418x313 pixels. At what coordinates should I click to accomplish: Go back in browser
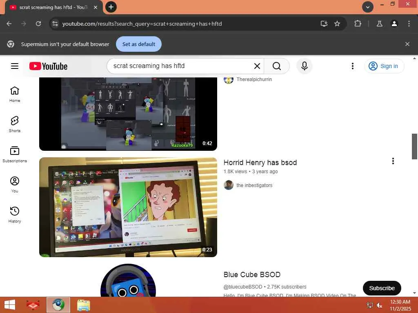click(9, 24)
